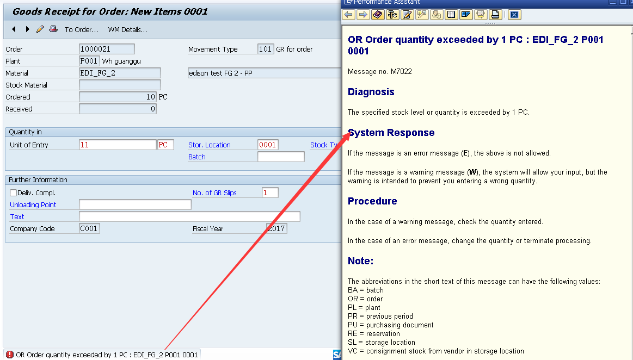The width and height of the screenshot is (633, 360).
Task: Click the No. of GR Slips field
Action: coord(270,193)
